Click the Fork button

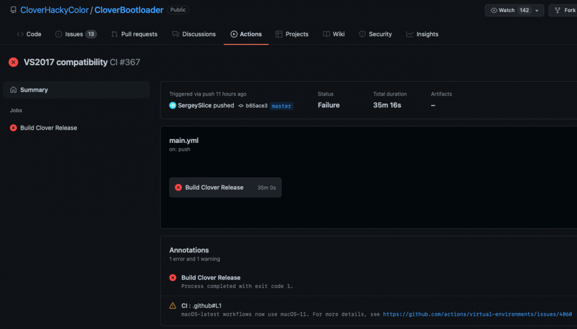point(564,10)
